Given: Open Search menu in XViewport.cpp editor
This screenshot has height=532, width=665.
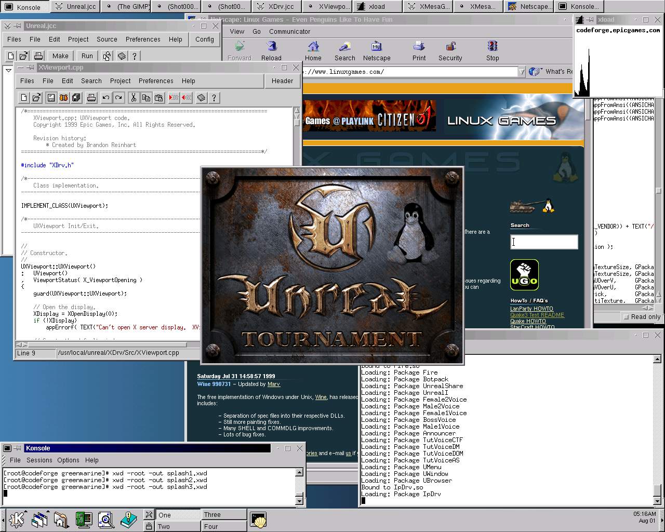Looking at the screenshot, I should pos(91,81).
